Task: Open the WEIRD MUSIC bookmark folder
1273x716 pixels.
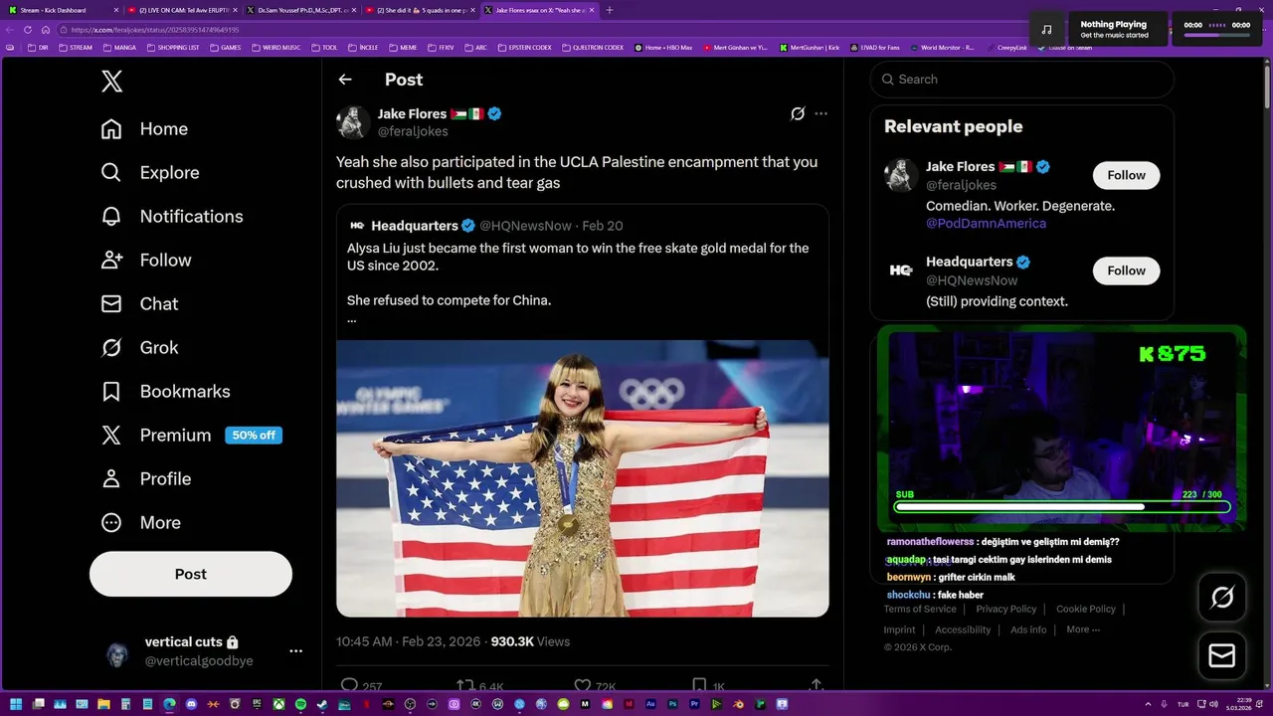Action: pos(275,48)
